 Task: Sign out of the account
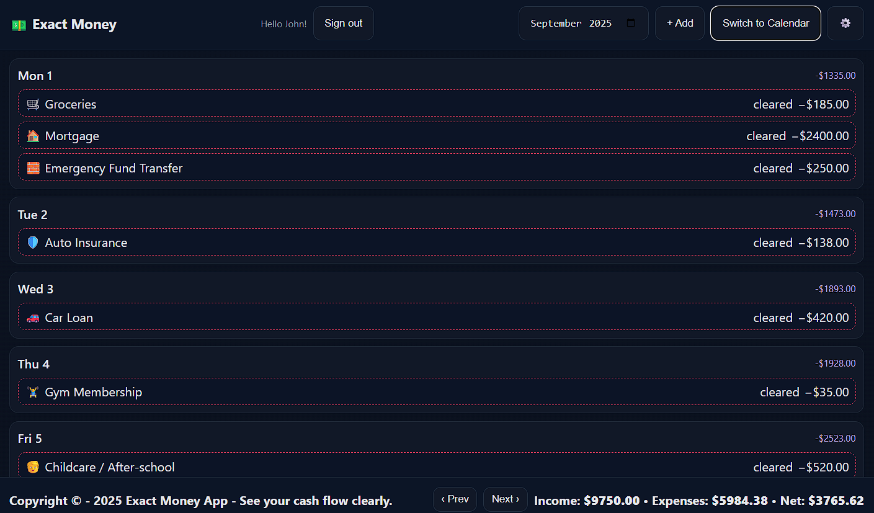tap(343, 24)
